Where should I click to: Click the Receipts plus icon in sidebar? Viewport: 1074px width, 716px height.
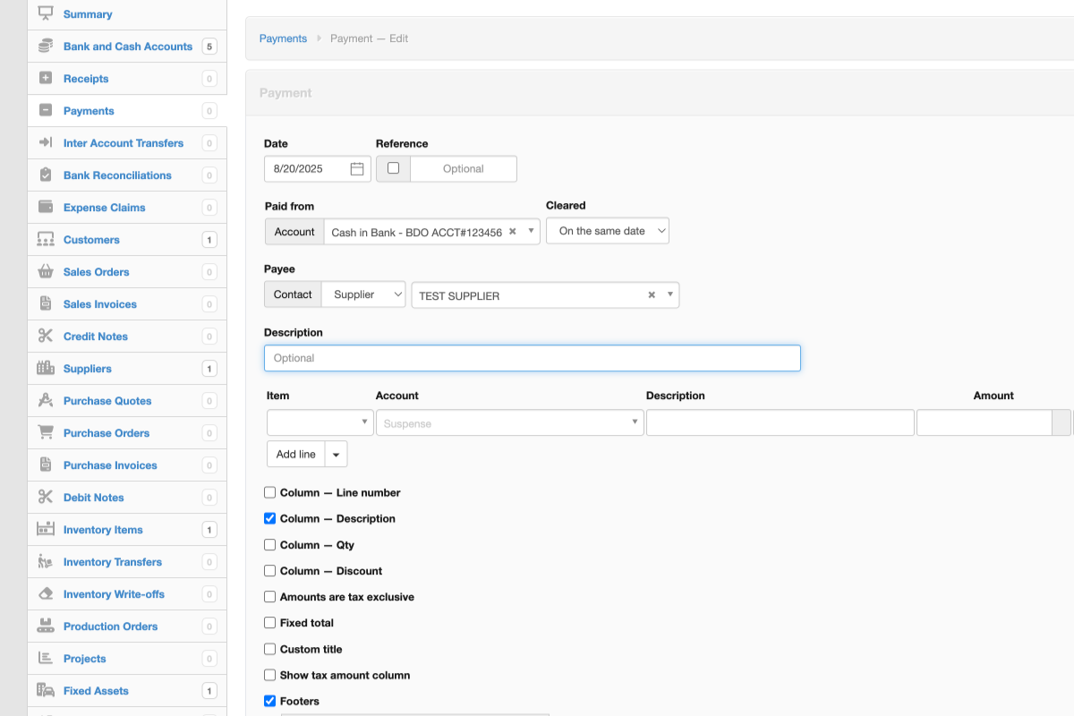pos(46,79)
